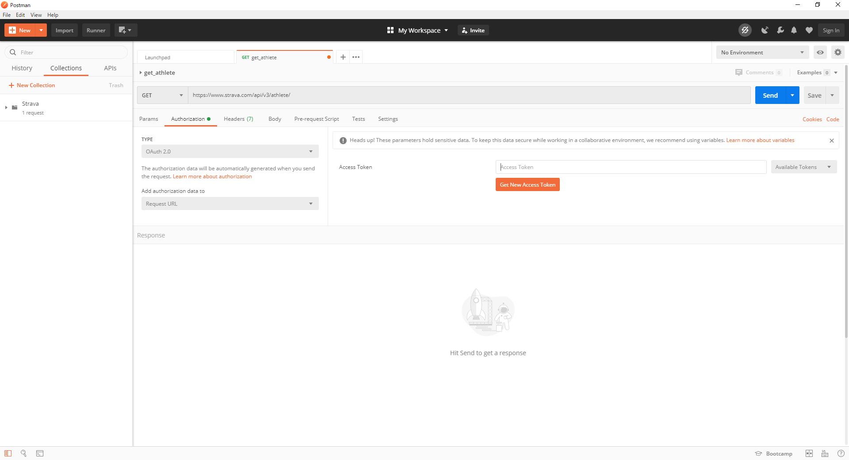Open the OAuth 2.0 type dropdown
Screen dimensions: 849x460
point(230,151)
